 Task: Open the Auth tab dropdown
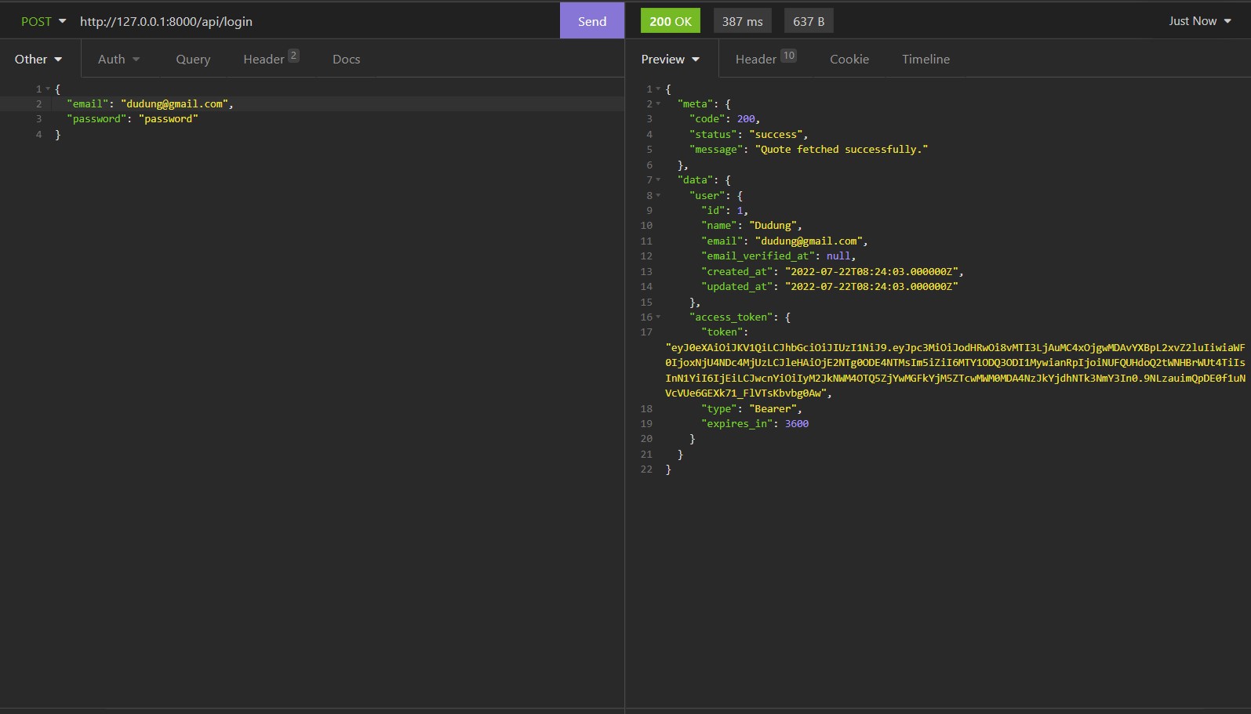[118, 60]
